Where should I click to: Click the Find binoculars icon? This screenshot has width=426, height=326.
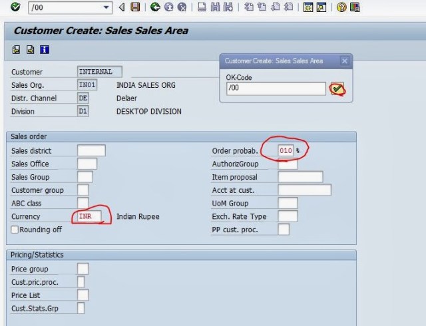point(215,7)
